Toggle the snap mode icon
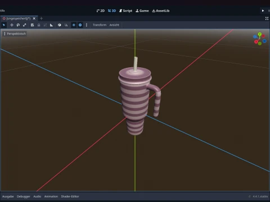This screenshot has width=270, height=202. pyautogui.click(x=66, y=25)
